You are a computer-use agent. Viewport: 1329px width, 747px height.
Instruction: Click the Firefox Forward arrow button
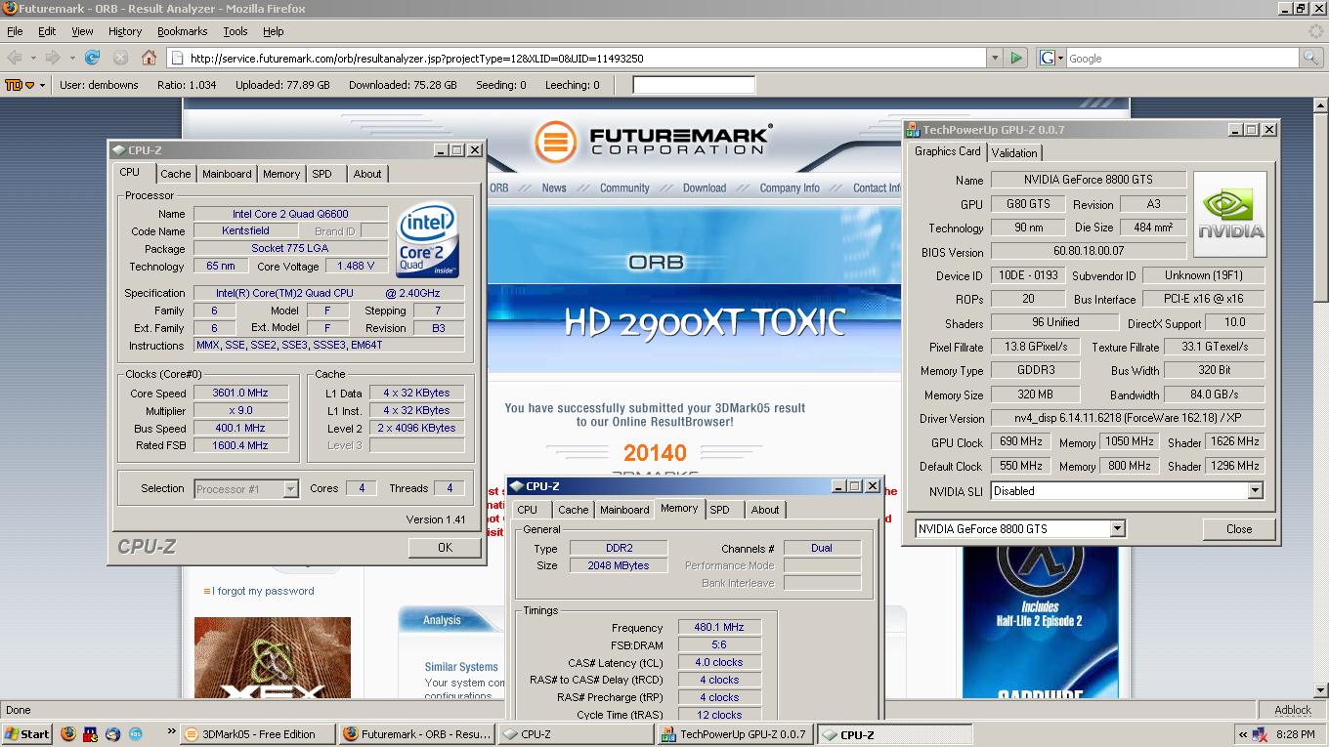53,58
